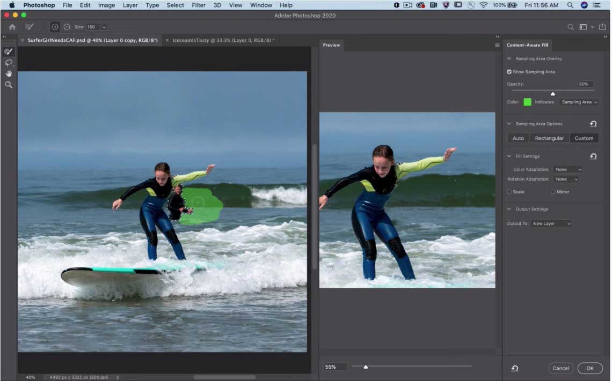The height and width of the screenshot is (381, 612).
Task: Open the Color Adaptation dropdown
Action: click(568, 169)
